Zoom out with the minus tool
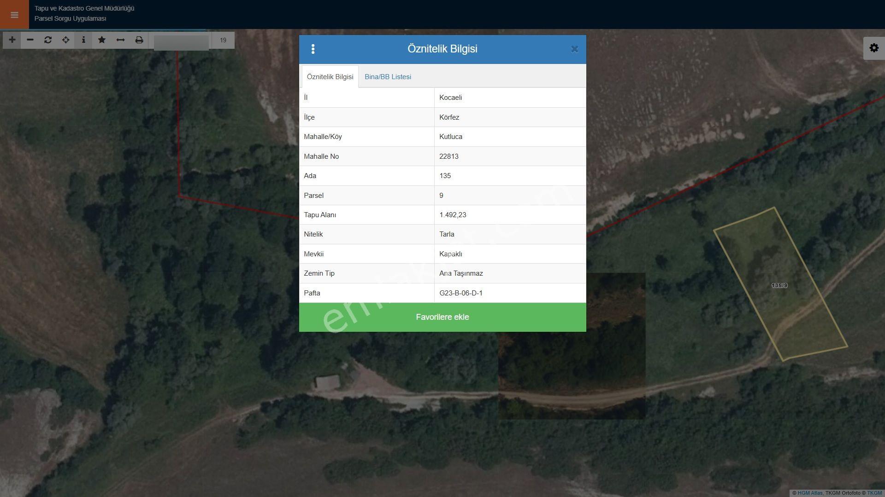885x497 pixels. (x=30, y=40)
